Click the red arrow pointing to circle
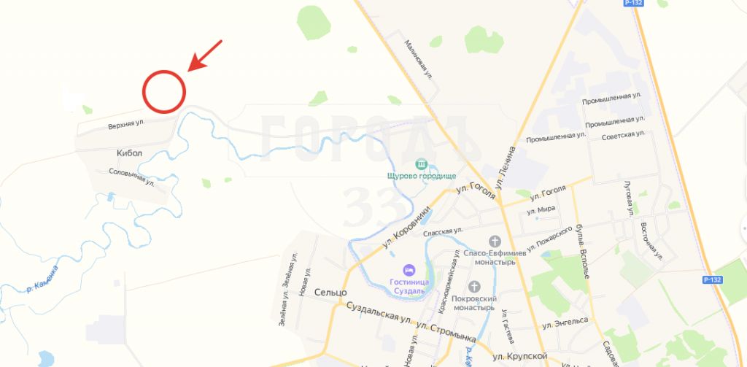This screenshot has width=747, height=367. pos(205,55)
